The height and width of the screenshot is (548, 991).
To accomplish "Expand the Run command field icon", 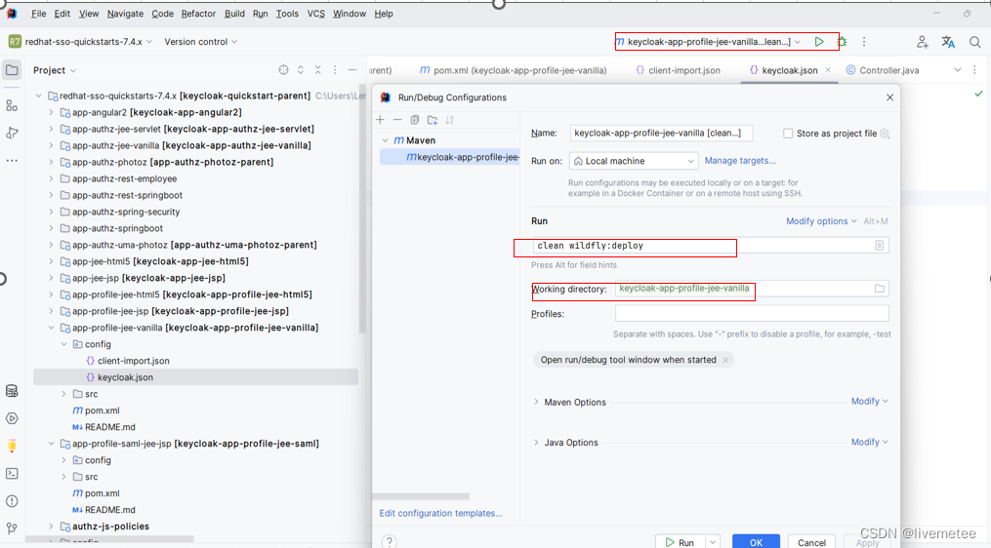I will coord(879,246).
